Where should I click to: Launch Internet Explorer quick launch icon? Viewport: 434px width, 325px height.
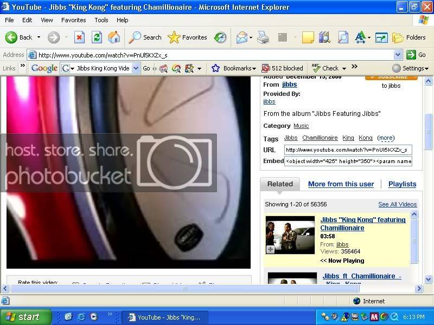(x=81, y=317)
